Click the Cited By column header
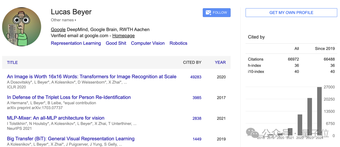This screenshot has width=340, height=147. tap(192, 62)
